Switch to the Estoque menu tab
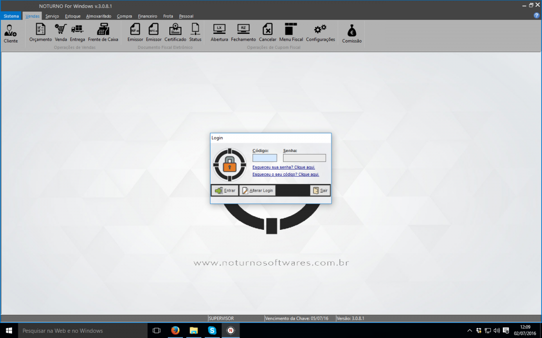 pyautogui.click(x=73, y=16)
